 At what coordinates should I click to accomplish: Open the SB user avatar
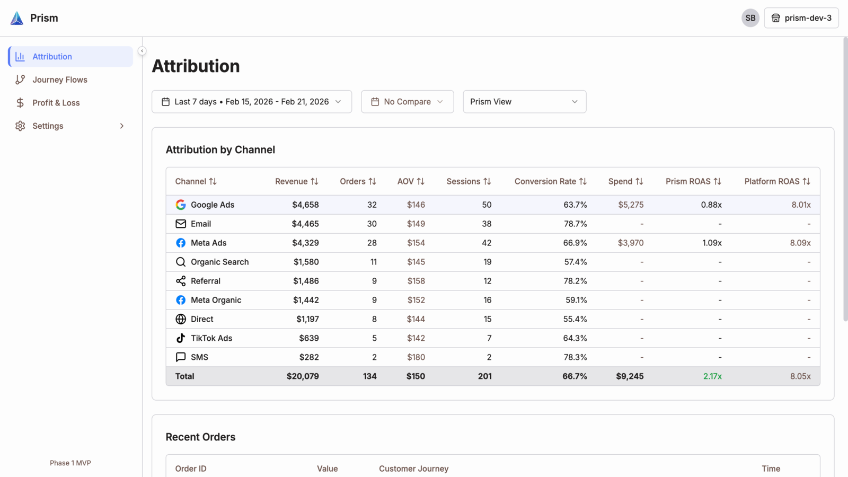750,18
